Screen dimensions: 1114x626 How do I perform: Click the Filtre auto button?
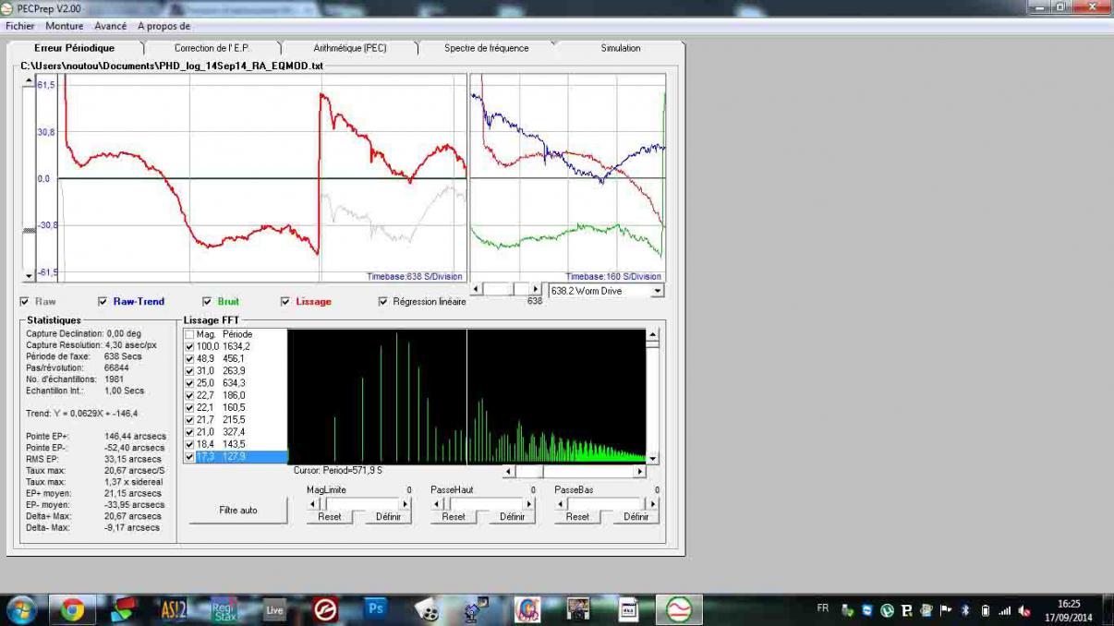[238, 510]
